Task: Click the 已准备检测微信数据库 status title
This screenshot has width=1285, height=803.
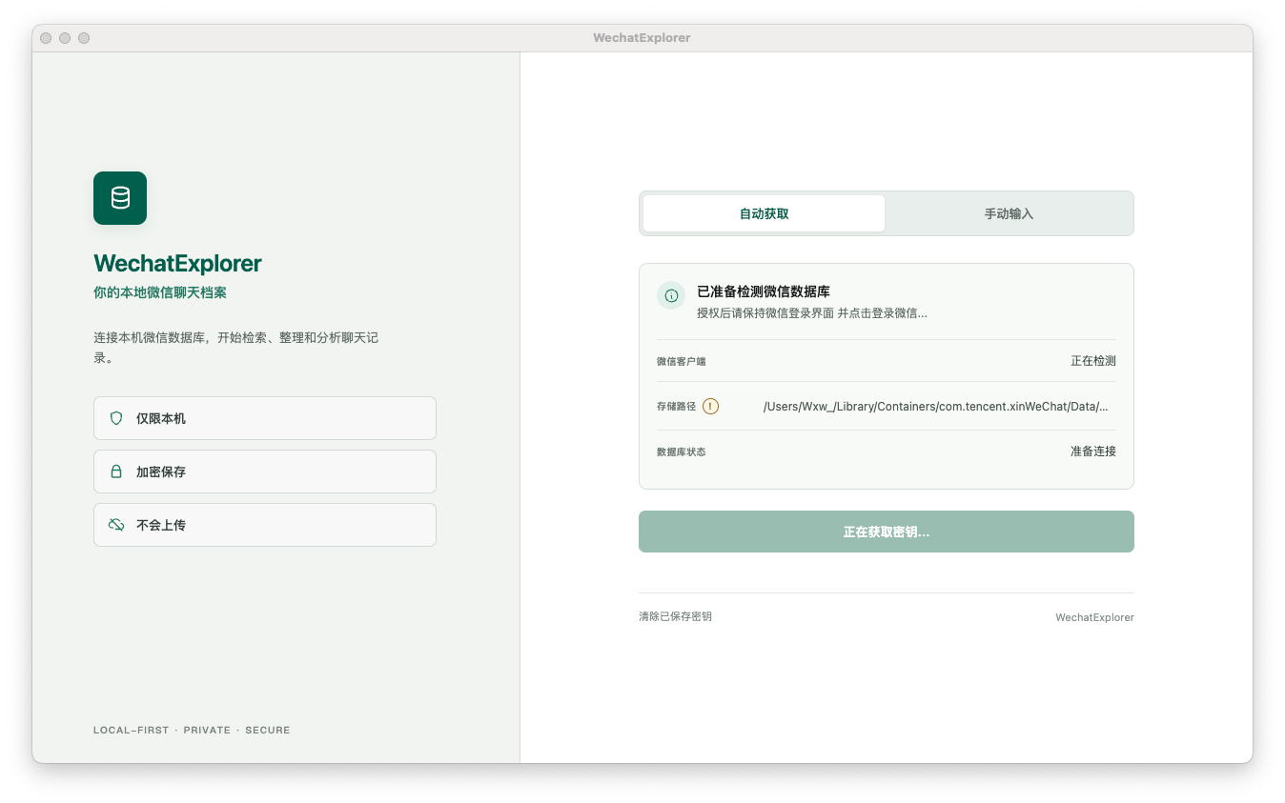Action: pyautogui.click(x=764, y=291)
